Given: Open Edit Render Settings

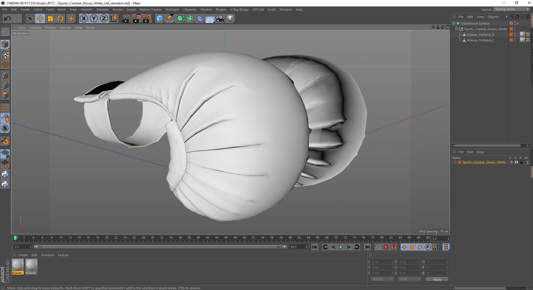Looking at the screenshot, I should [x=147, y=19].
